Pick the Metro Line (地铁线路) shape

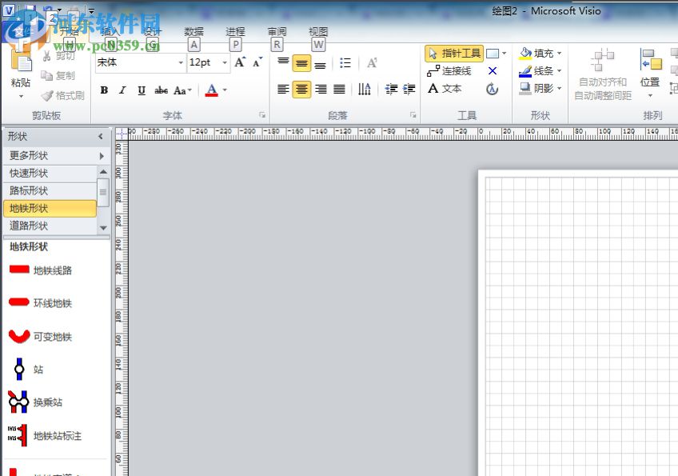[x=40, y=270]
